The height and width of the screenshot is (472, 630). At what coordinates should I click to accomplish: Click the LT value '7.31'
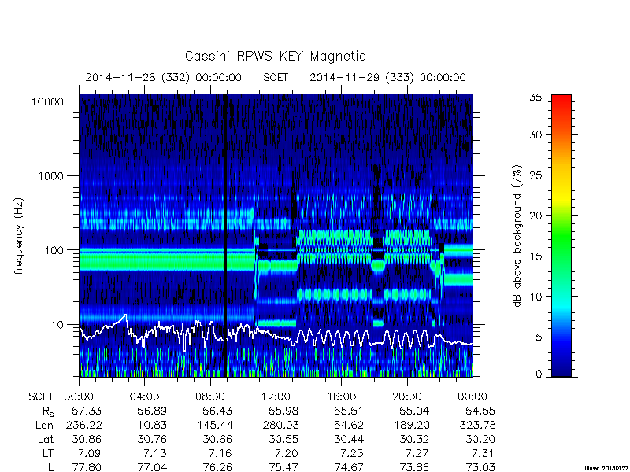pos(484,454)
